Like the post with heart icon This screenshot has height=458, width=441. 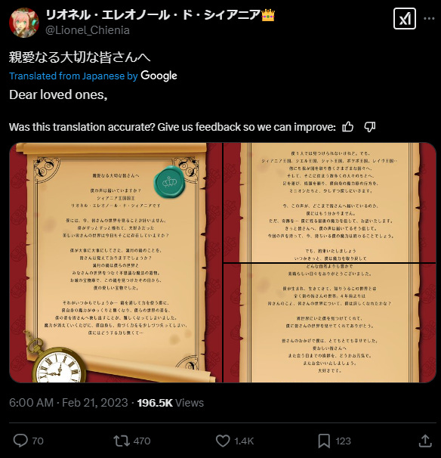coord(223,441)
